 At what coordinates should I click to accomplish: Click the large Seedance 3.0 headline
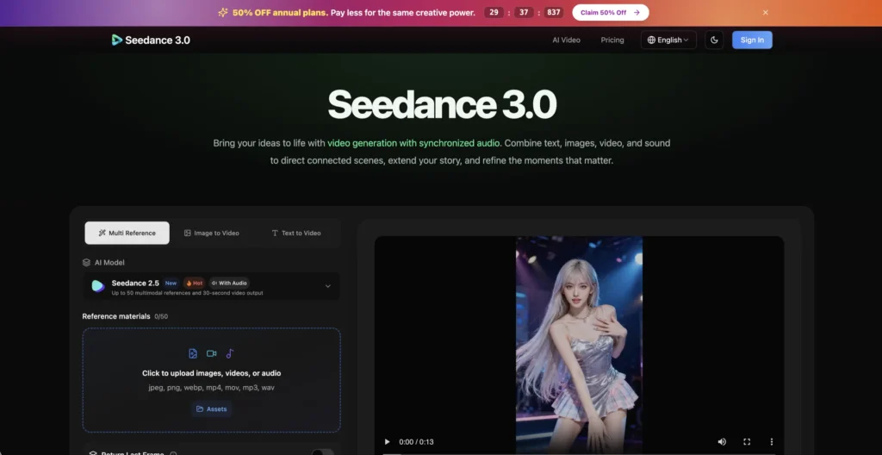[x=442, y=104]
